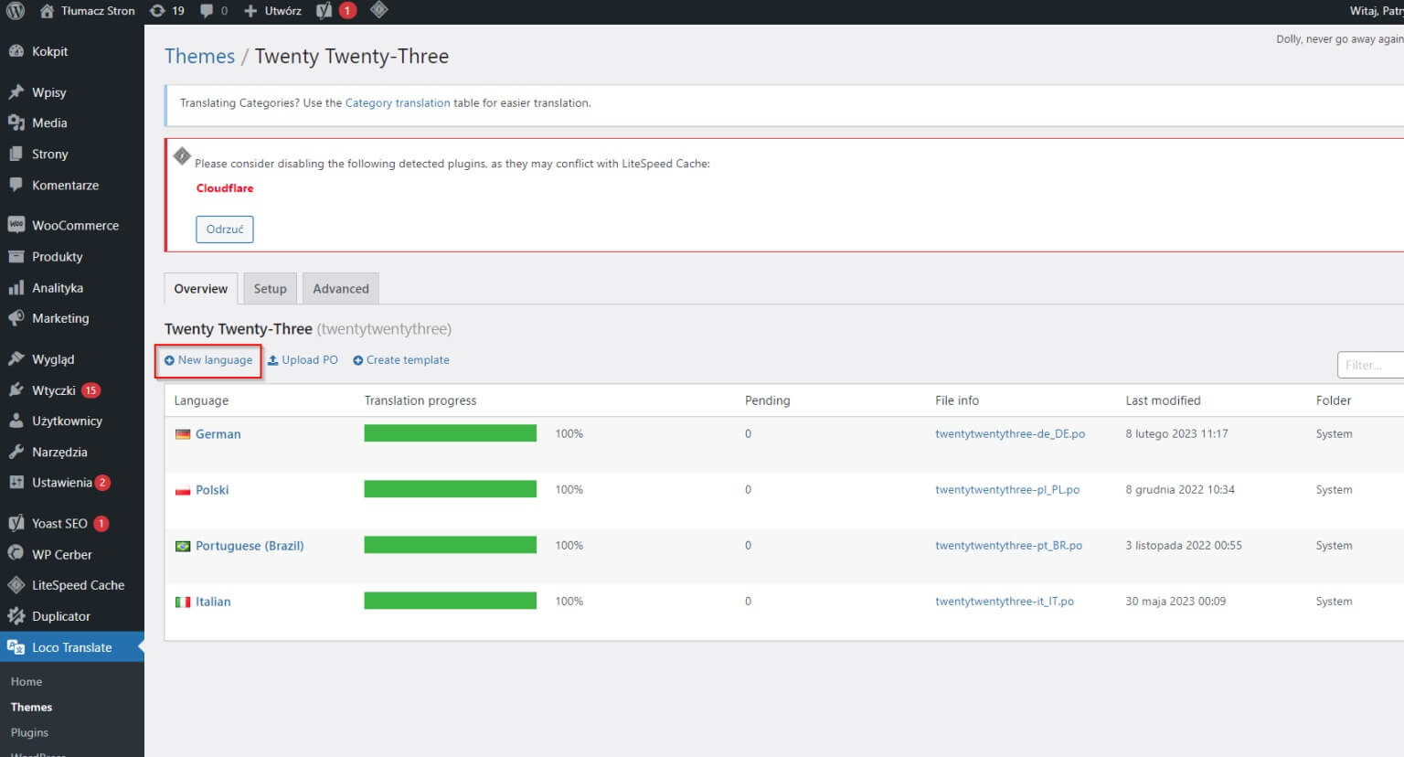Sort by Pending column header
The image size is (1404, 757).
[767, 400]
